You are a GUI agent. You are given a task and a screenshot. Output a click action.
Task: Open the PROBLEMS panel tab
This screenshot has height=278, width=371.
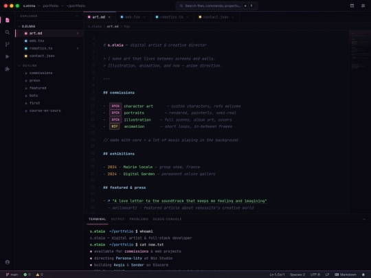139,219
